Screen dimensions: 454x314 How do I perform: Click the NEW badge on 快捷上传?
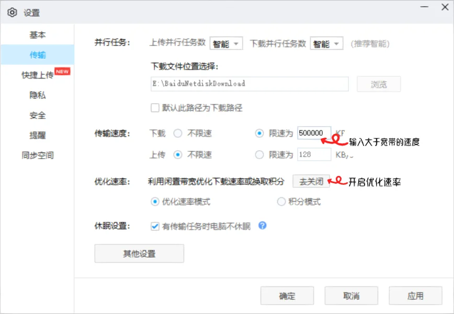[x=62, y=71]
